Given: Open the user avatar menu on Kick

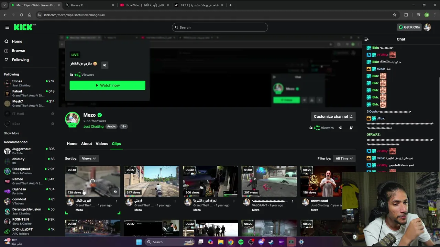Looking at the screenshot, I should (x=427, y=27).
